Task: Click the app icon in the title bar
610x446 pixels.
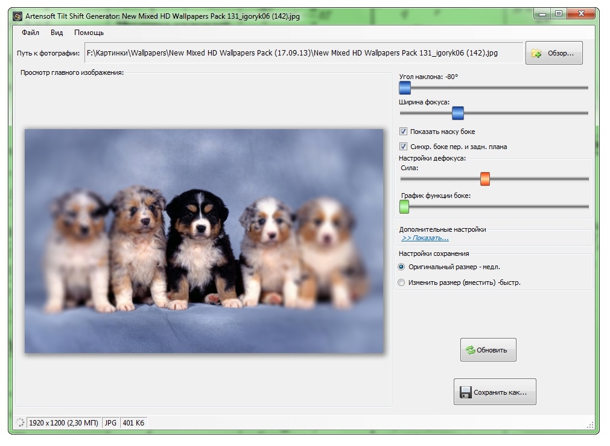Action: pyautogui.click(x=18, y=16)
